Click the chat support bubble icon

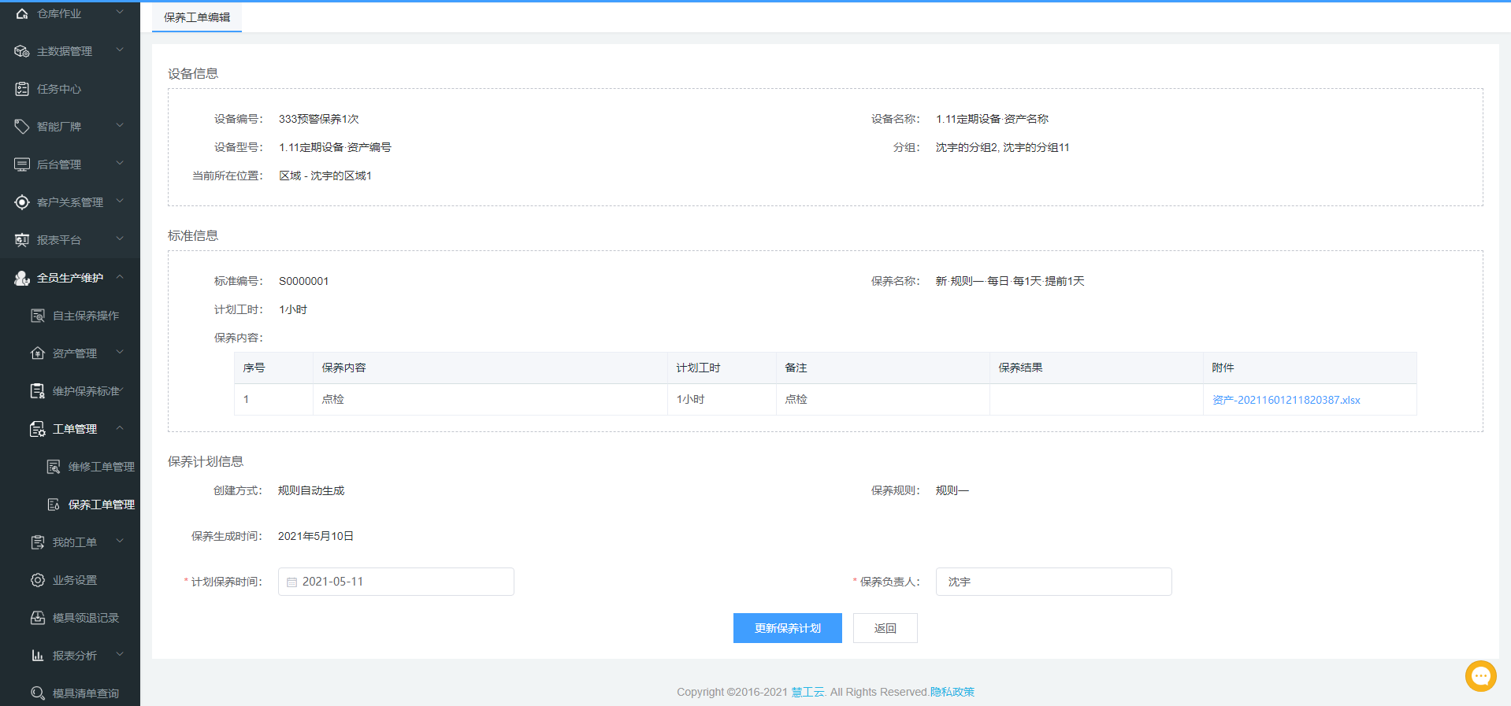tap(1480, 675)
